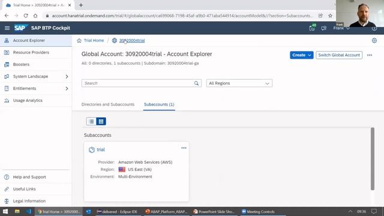Viewport: 384px width, 216px height.
Task: Click the search magnifier icon
Action: (196, 83)
